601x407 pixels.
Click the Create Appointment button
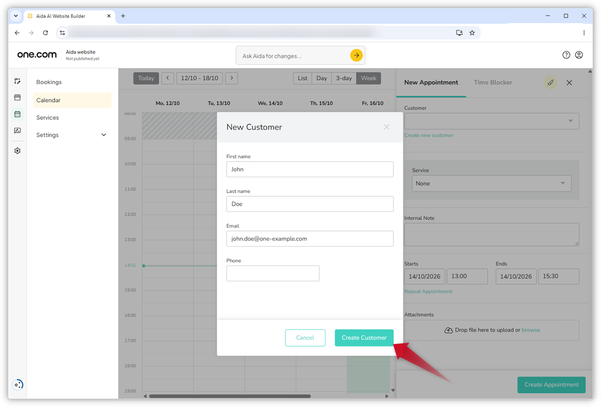[x=551, y=385]
